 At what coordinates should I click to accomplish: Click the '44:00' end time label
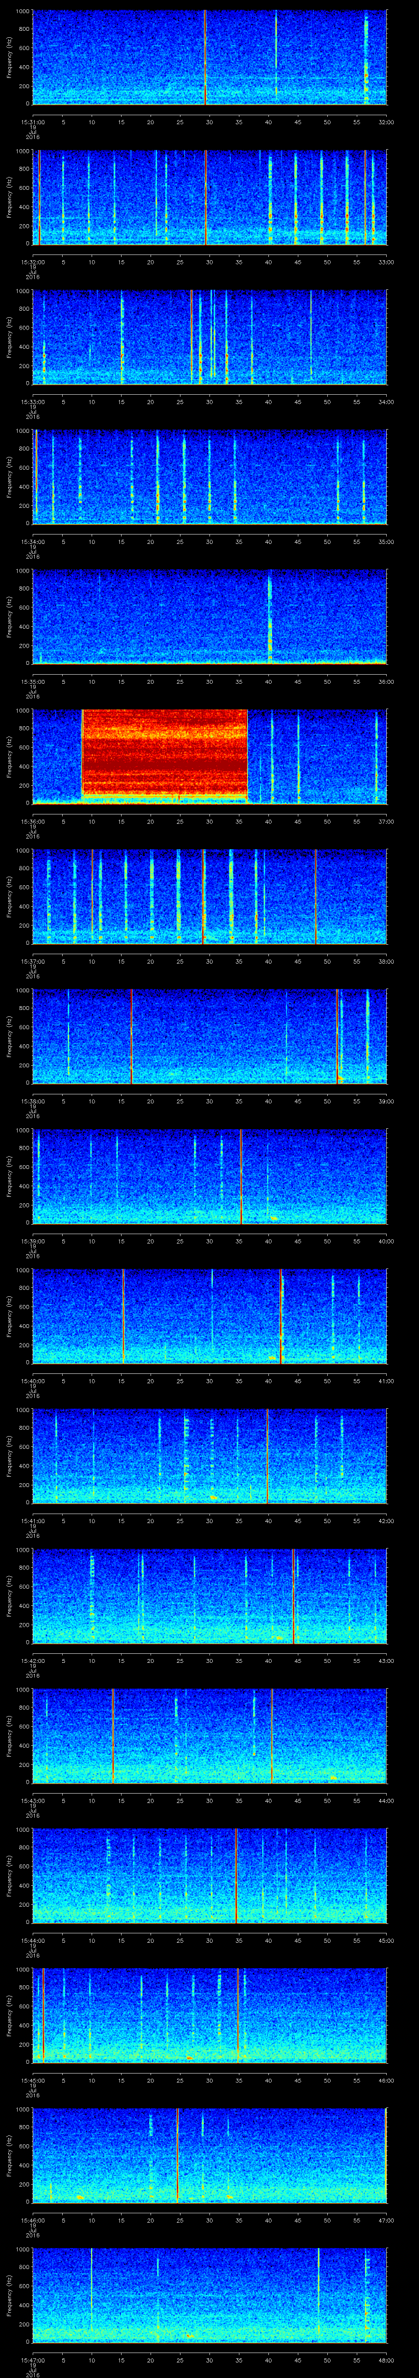pyautogui.click(x=386, y=1800)
